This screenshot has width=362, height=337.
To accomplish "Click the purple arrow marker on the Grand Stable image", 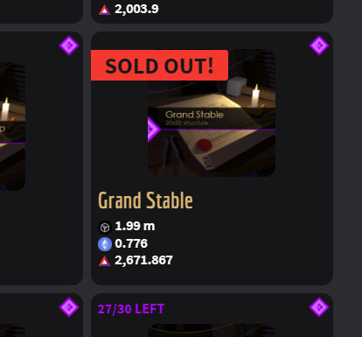I will click(x=154, y=129).
